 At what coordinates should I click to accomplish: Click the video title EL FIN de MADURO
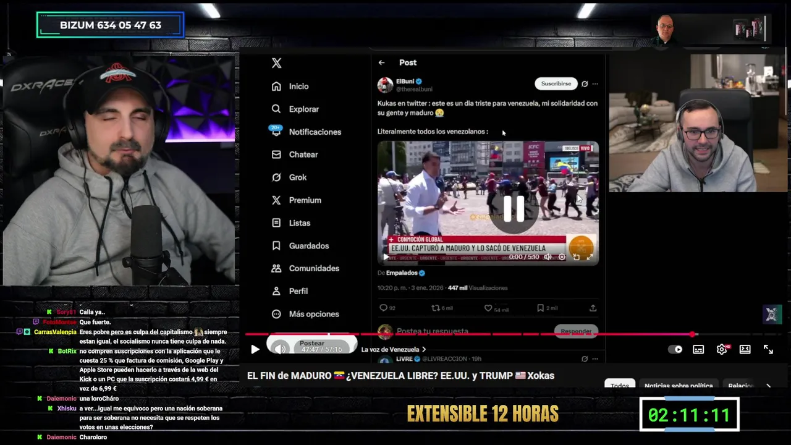(400, 376)
